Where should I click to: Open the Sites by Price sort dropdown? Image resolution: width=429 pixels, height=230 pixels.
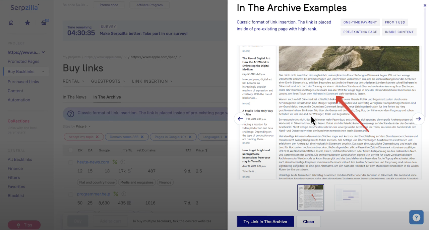pos(83,126)
